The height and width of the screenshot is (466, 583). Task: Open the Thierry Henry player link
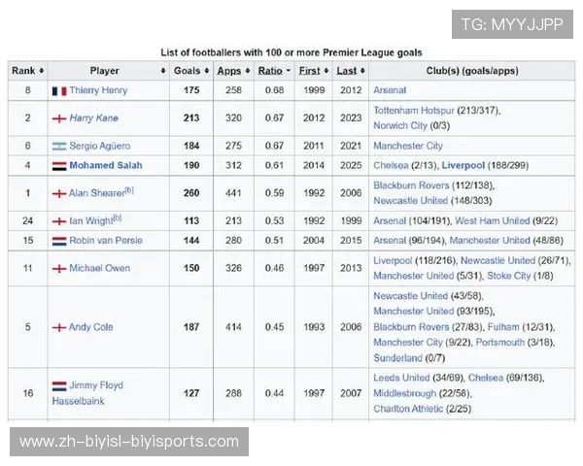click(x=98, y=90)
